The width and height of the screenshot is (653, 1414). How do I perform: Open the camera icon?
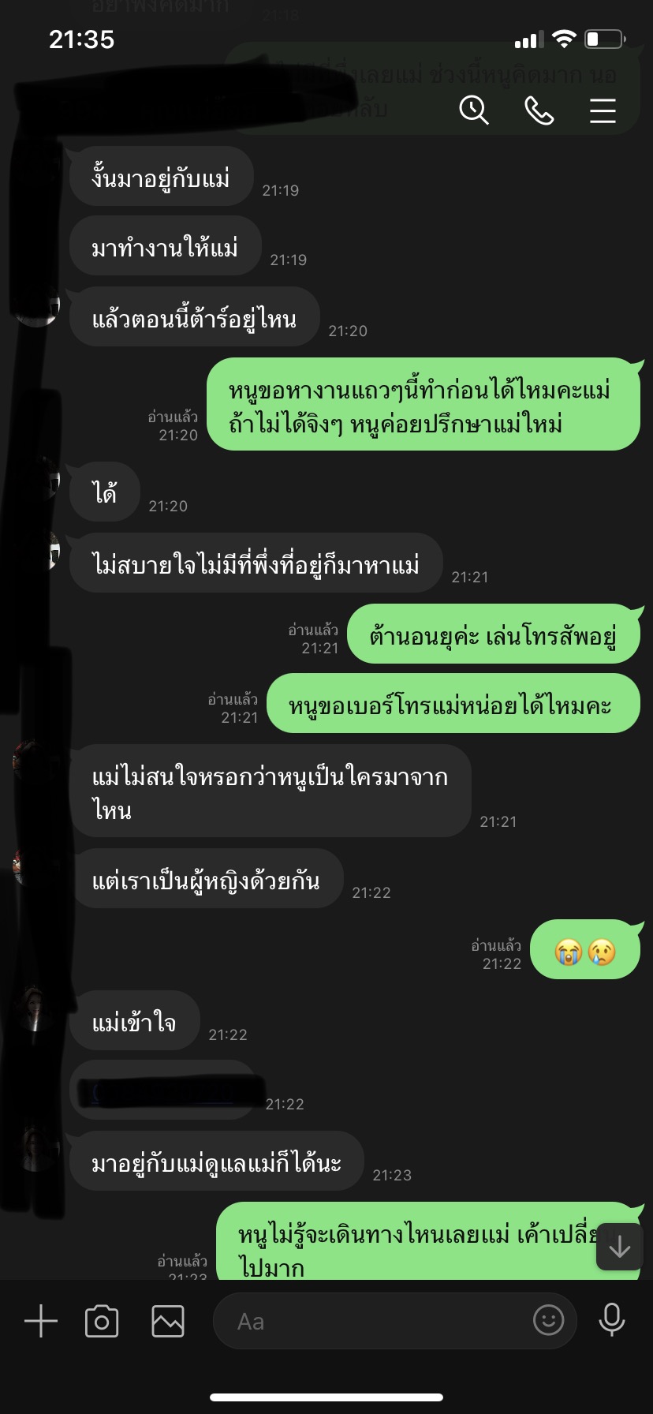point(102,1321)
